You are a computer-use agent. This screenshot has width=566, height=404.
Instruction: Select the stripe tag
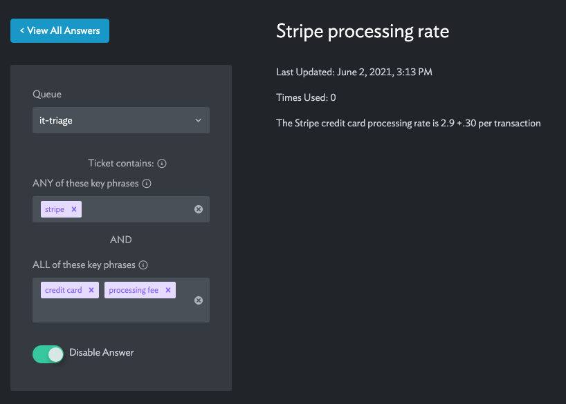pyautogui.click(x=55, y=209)
